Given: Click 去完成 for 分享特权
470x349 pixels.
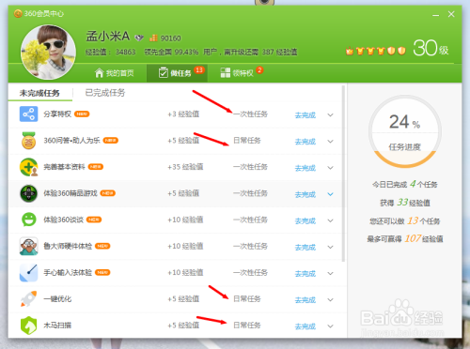Looking at the screenshot, I should (x=305, y=115).
